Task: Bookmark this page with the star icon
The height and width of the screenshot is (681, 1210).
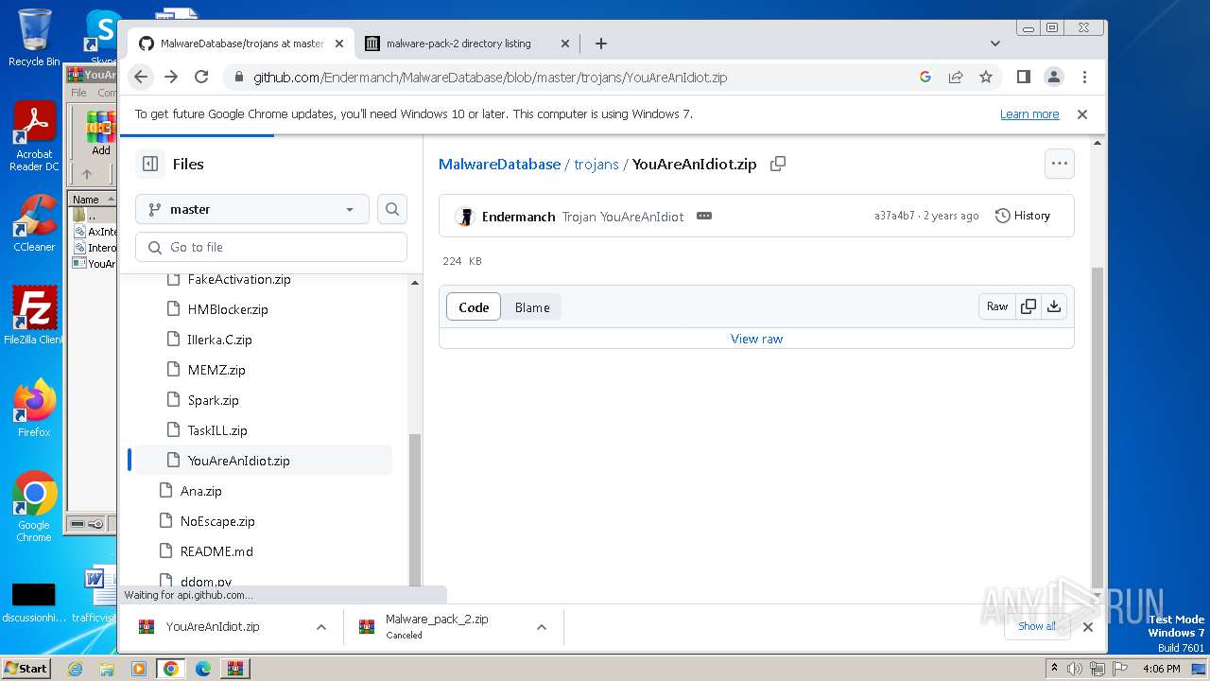Action: [986, 77]
